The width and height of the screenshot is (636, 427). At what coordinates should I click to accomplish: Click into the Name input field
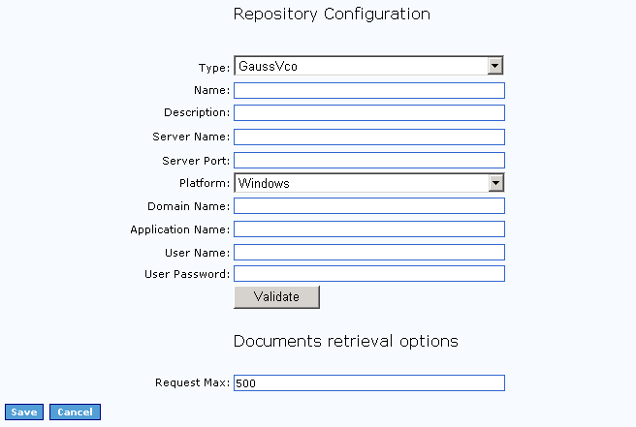click(369, 90)
